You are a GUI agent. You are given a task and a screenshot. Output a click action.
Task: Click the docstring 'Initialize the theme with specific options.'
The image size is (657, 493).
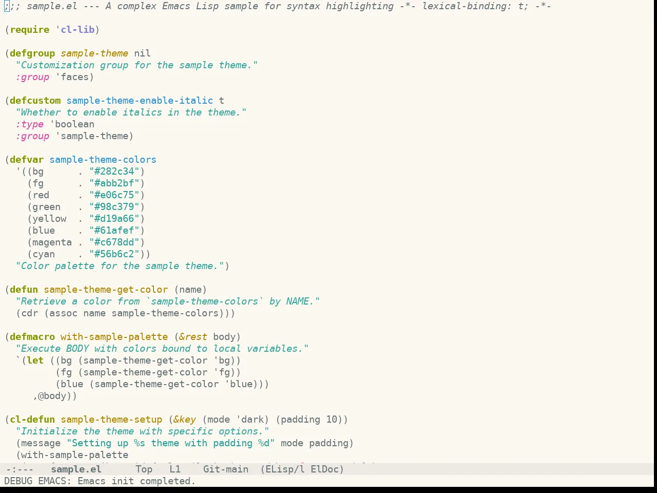[x=142, y=431]
